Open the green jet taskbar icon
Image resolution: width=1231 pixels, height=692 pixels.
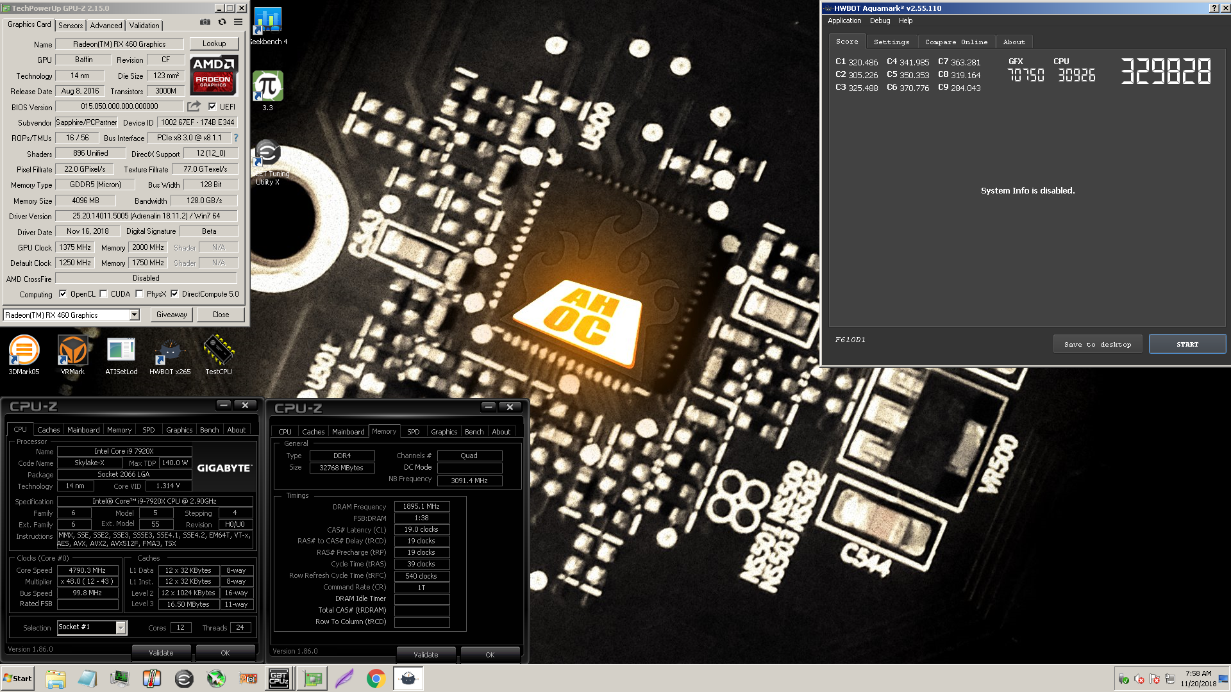(x=216, y=679)
